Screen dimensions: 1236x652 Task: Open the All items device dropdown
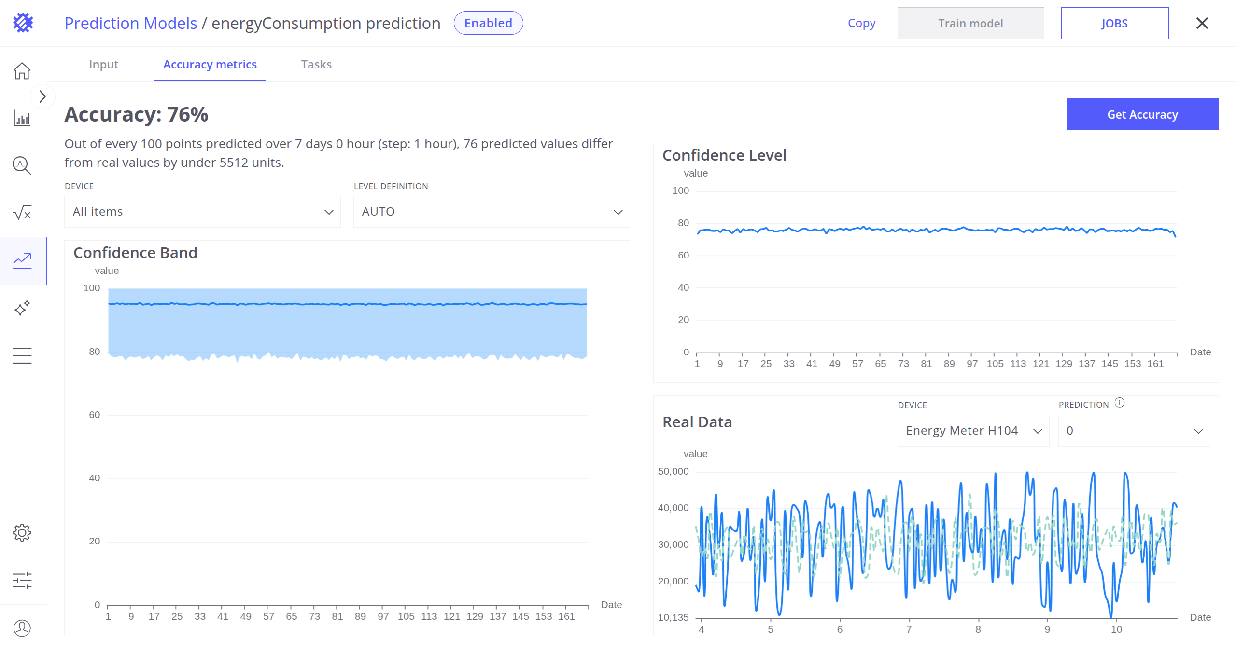(x=202, y=212)
